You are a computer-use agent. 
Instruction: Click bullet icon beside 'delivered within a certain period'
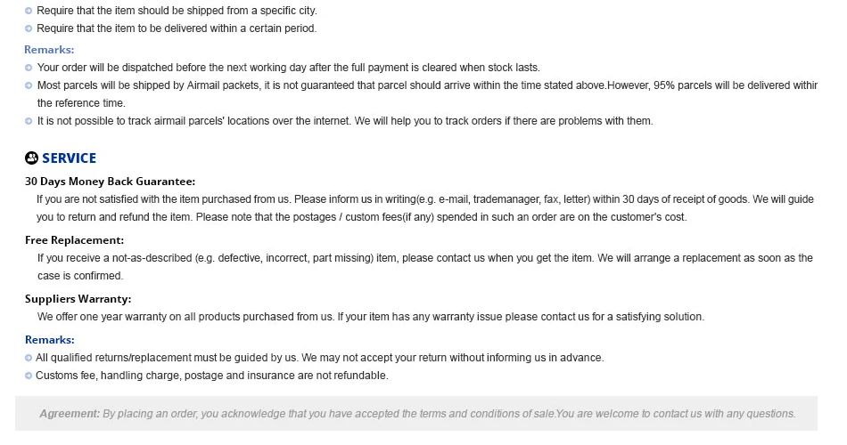click(29, 28)
